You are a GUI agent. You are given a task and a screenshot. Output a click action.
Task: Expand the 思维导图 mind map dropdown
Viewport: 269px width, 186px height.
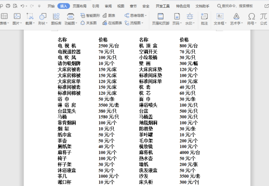(136, 16)
